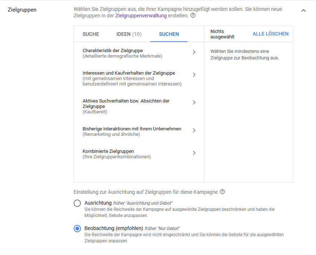Open the Zielgruppenverwaltung link

tap(141, 16)
